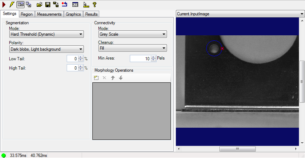Switch to the Results tab
305x158 pixels.
click(91, 14)
